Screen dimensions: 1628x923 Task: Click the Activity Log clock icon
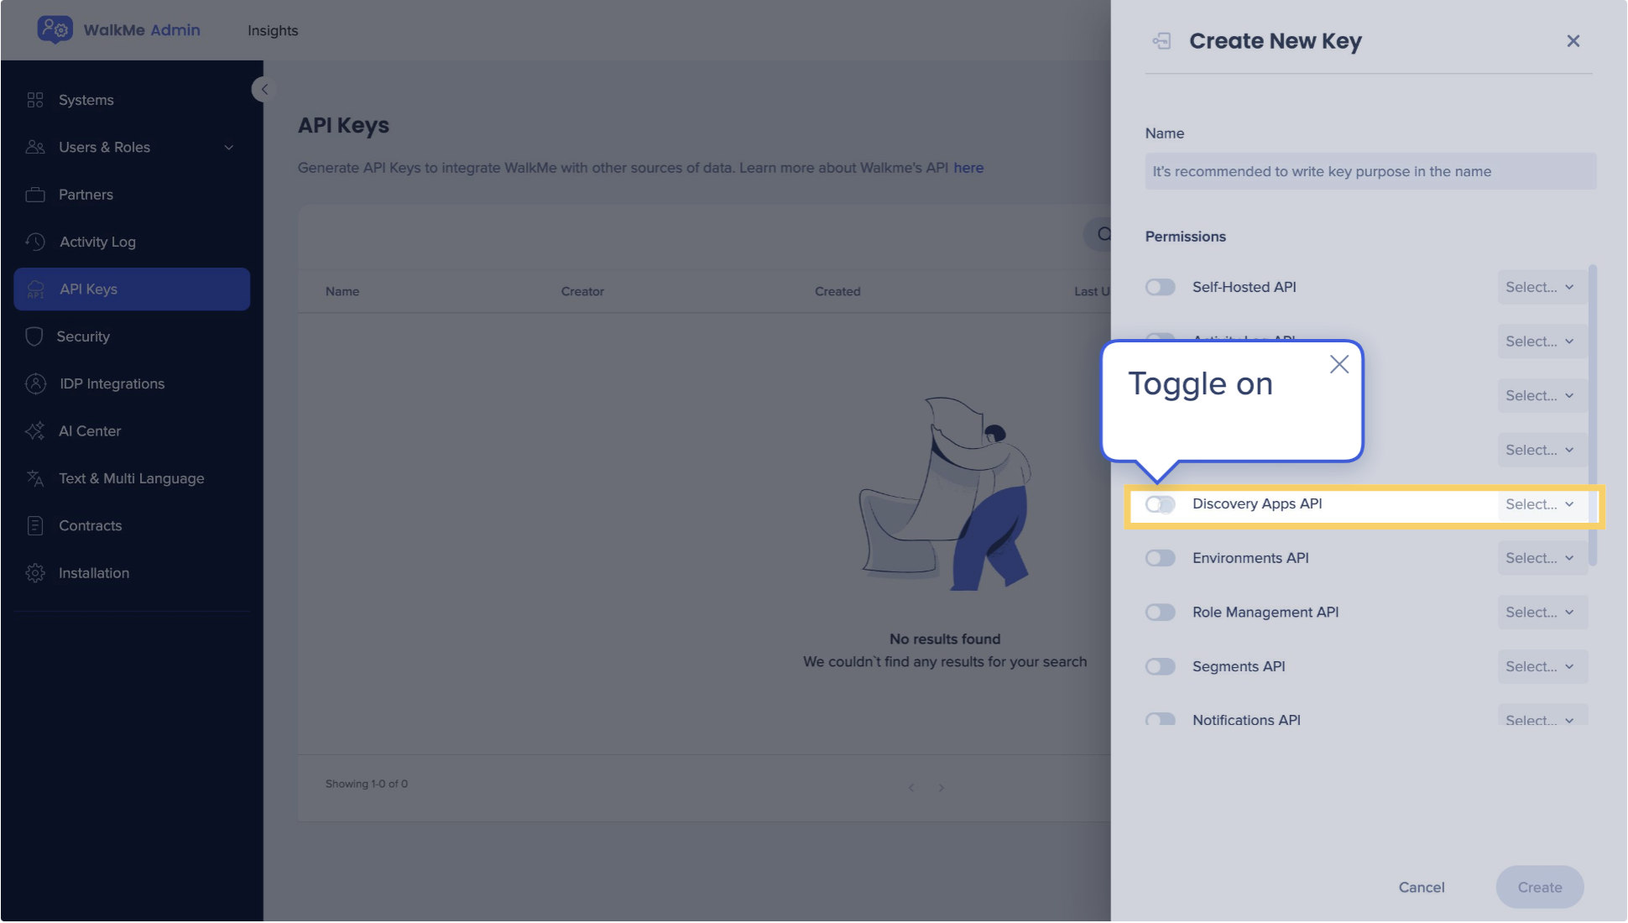tap(35, 242)
